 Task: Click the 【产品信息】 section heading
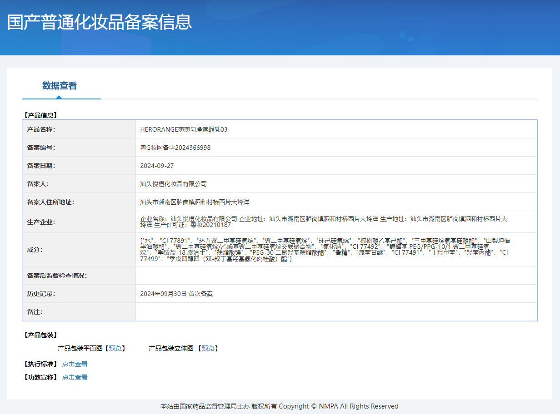click(40, 115)
